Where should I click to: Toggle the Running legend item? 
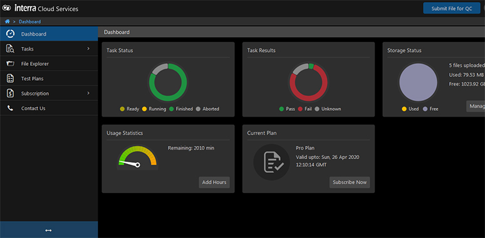[154, 109]
